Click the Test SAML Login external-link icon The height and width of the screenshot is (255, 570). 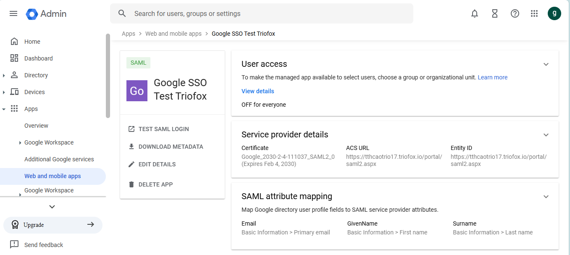tap(131, 129)
